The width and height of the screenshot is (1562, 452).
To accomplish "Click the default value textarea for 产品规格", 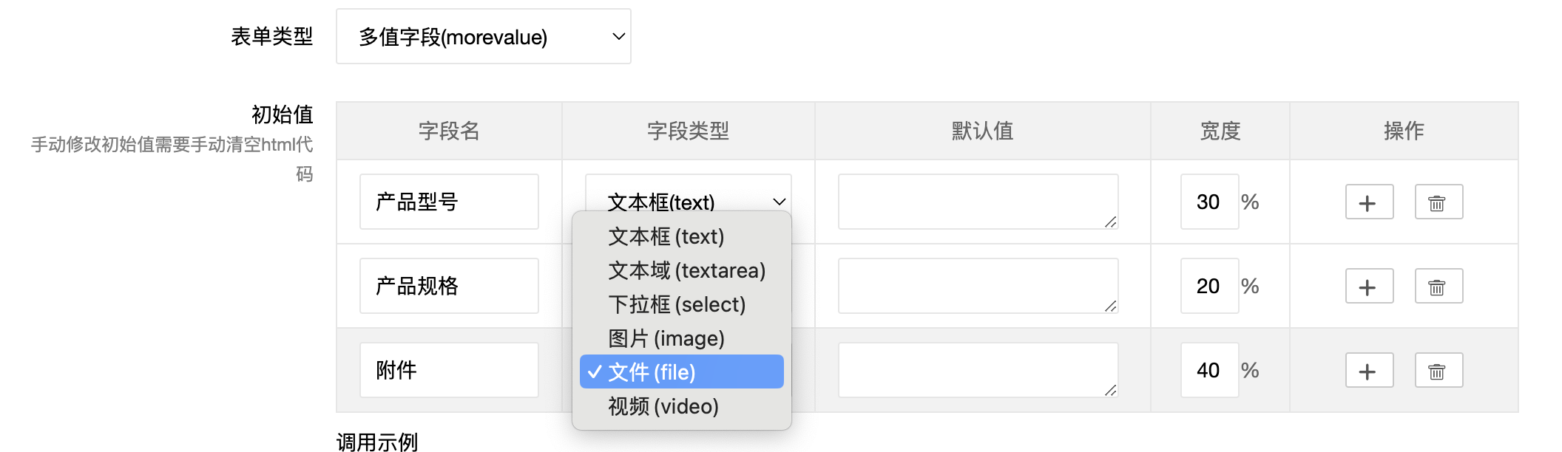I will pyautogui.click(x=978, y=286).
